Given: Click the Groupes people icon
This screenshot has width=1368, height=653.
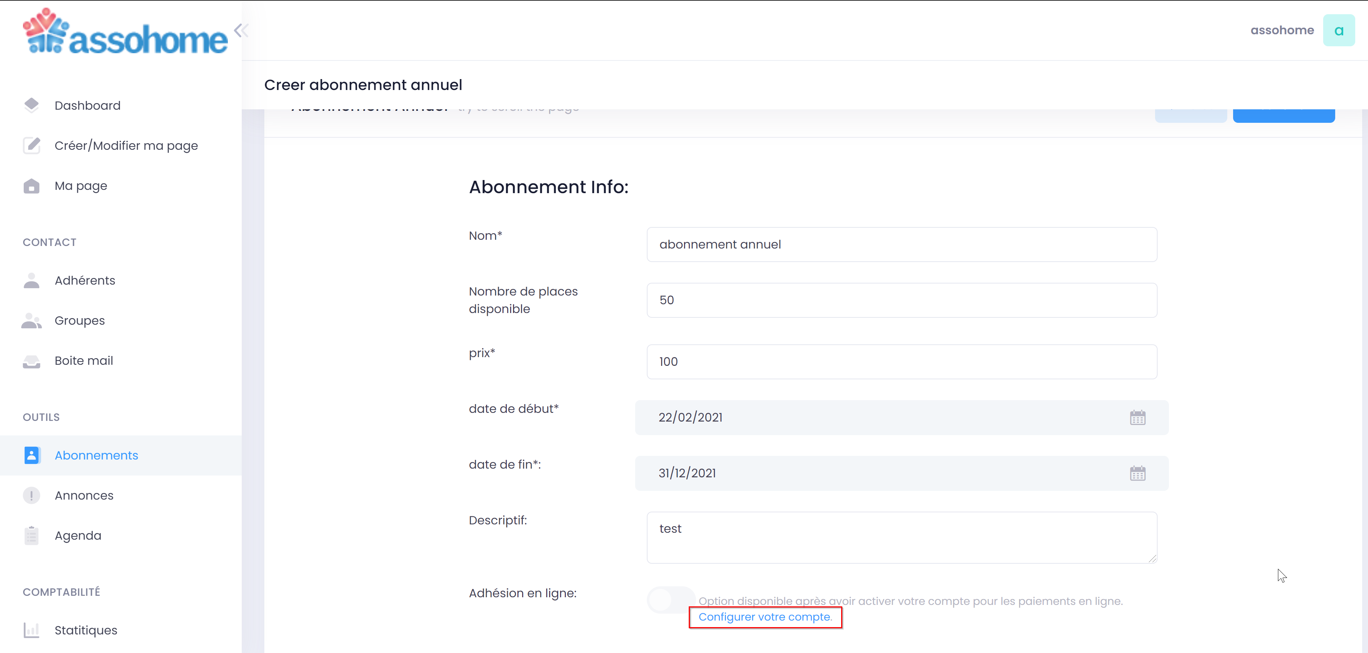Looking at the screenshot, I should 31,321.
